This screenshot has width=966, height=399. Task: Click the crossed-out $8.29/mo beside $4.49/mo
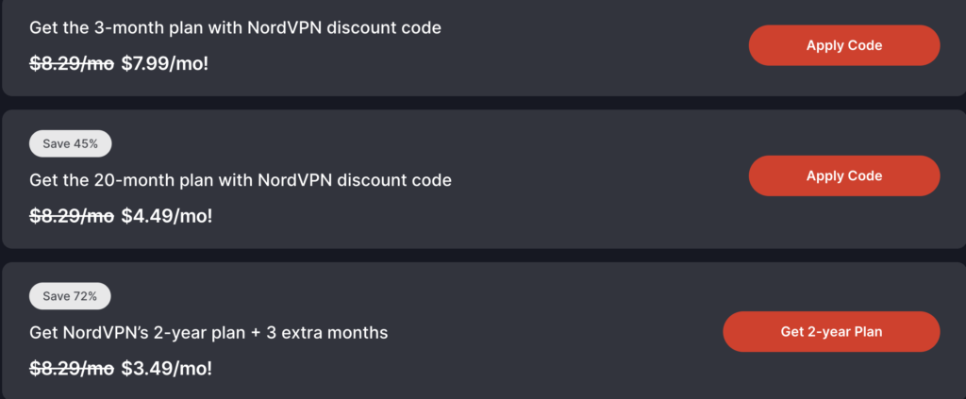pyautogui.click(x=72, y=215)
